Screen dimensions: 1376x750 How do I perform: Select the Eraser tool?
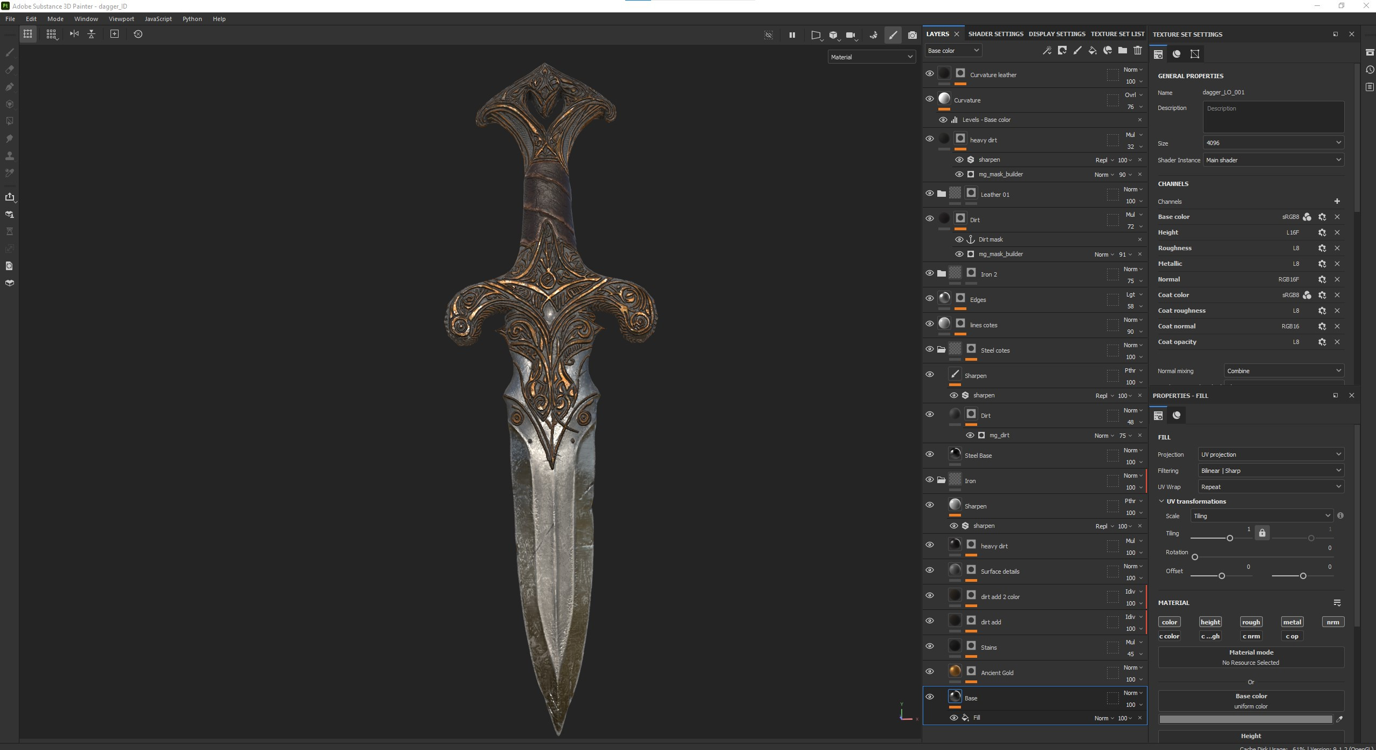tap(9, 70)
